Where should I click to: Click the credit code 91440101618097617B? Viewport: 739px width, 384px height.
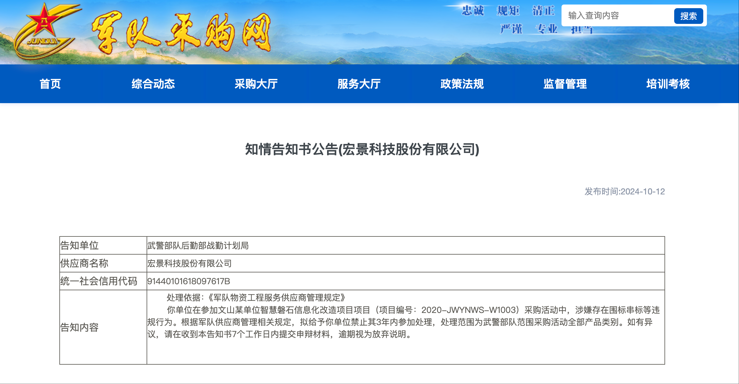pos(189,281)
